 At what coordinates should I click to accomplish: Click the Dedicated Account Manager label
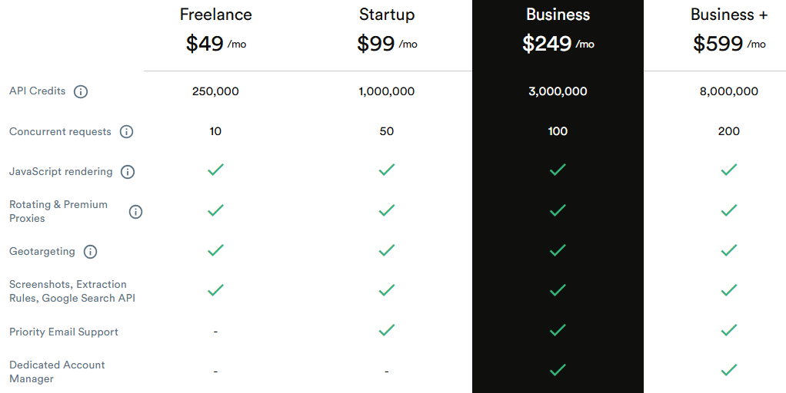tap(57, 372)
